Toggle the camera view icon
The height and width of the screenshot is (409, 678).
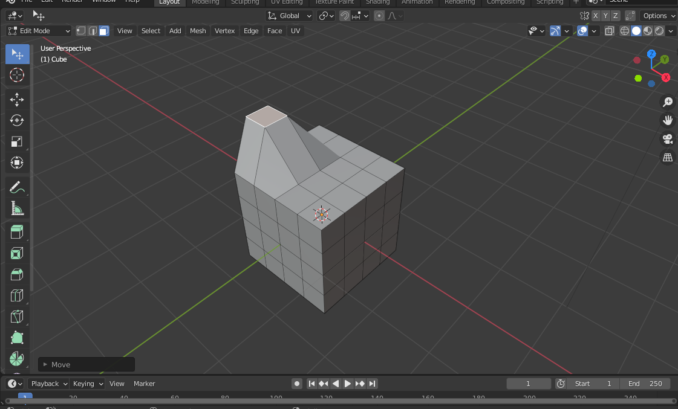click(668, 139)
